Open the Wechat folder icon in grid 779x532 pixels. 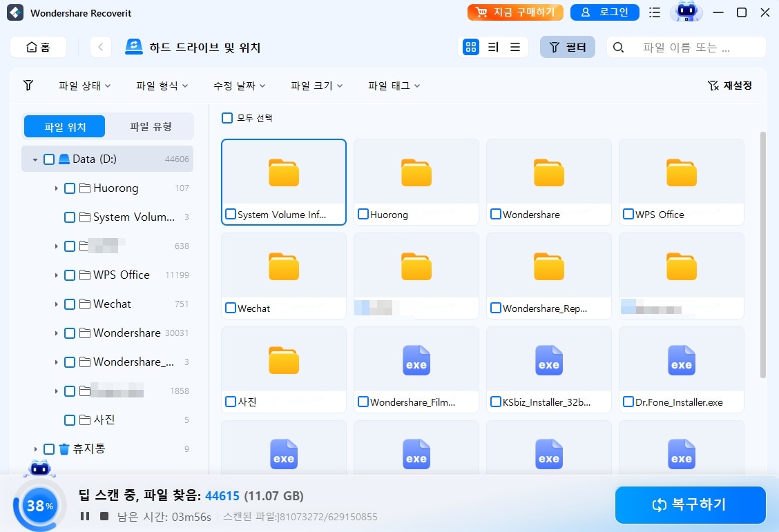[284, 266]
